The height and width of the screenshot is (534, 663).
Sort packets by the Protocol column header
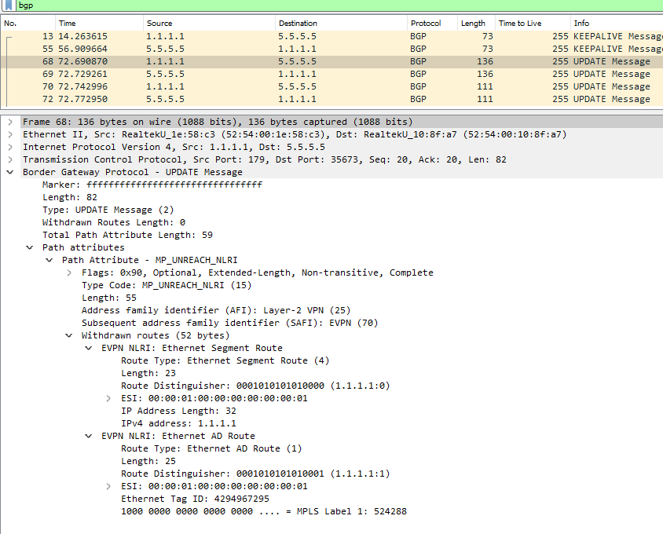tap(426, 24)
